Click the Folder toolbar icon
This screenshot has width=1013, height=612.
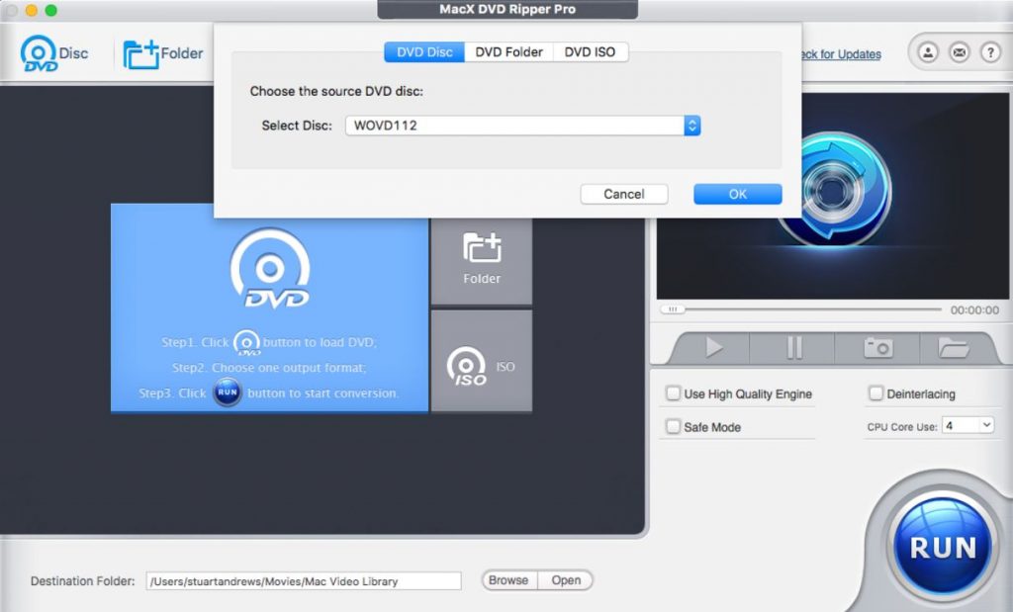[163, 53]
